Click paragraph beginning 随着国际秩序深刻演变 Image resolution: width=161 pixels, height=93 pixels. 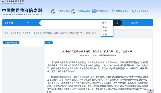(98, 84)
